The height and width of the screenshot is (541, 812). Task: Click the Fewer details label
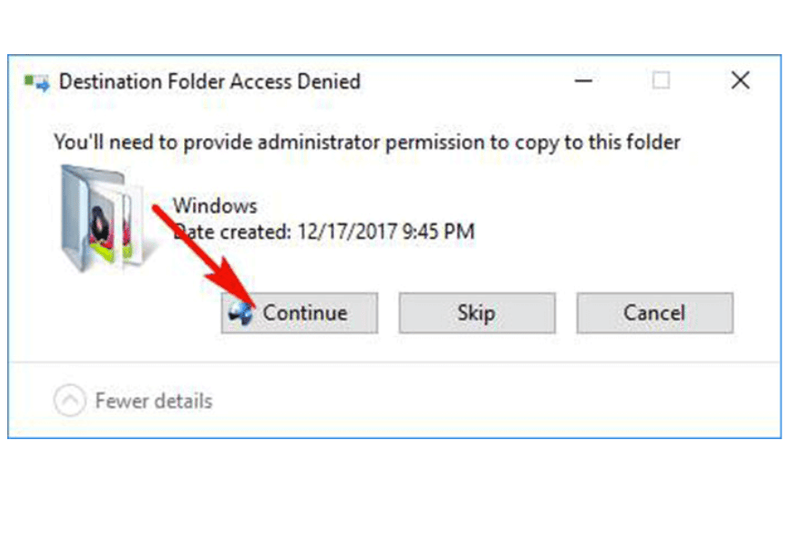(x=153, y=400)
